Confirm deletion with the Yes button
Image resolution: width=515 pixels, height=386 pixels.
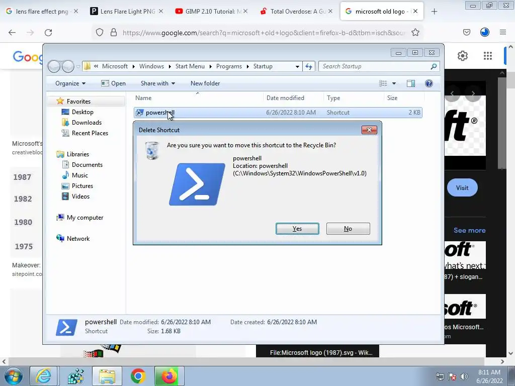[x=297, y=229]
